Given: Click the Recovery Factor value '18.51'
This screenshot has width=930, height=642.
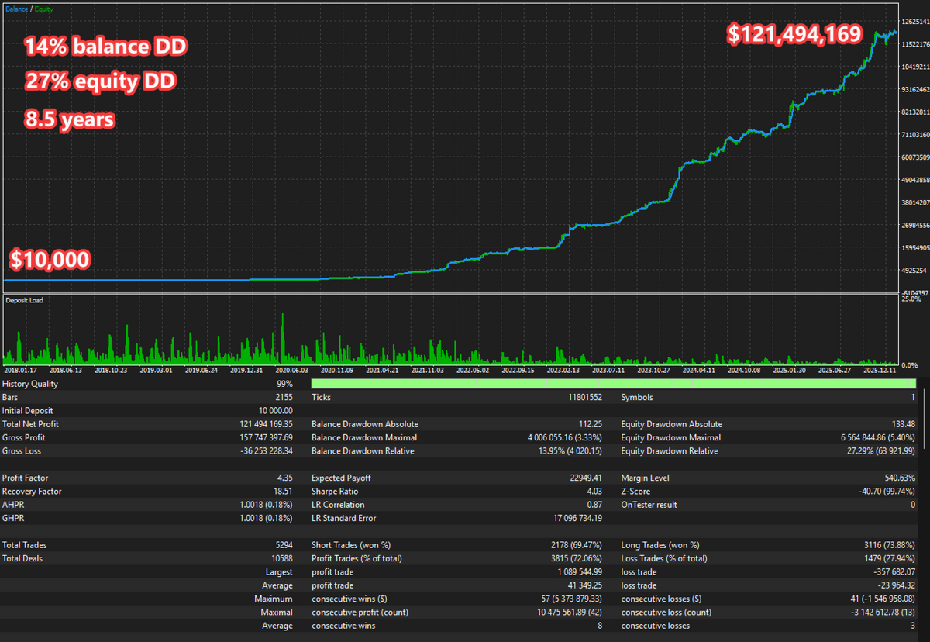Looking at the screenshot, I should pyautogui.click(x=283, y=492).
